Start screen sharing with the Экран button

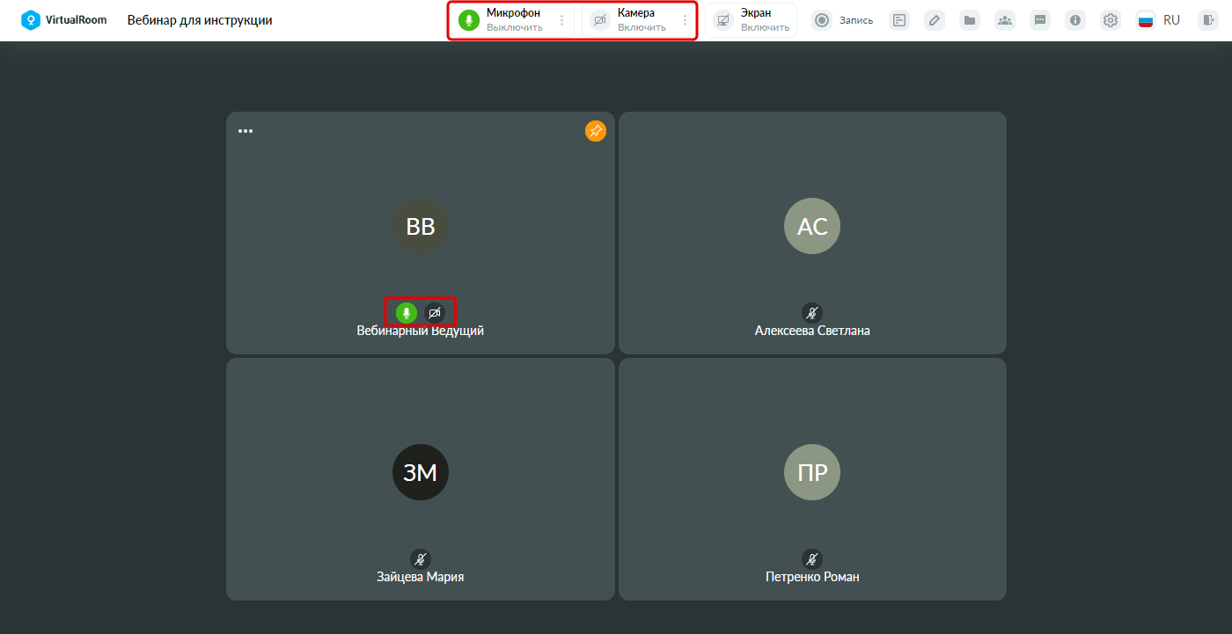[751, 20]
